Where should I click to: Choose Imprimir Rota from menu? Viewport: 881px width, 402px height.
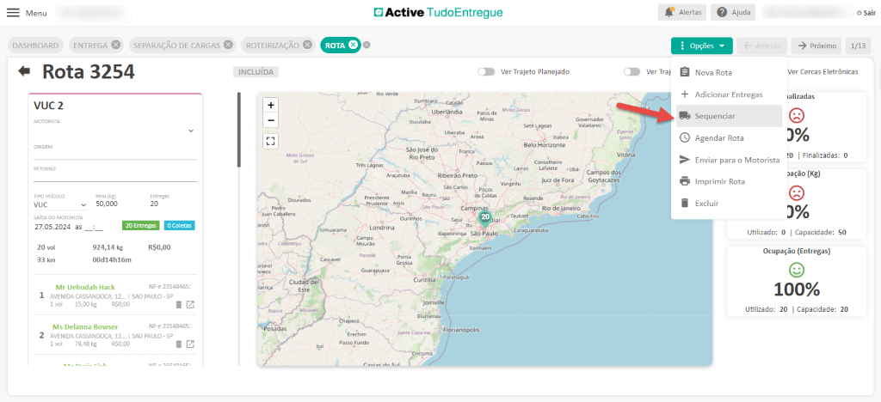(730, 181)
